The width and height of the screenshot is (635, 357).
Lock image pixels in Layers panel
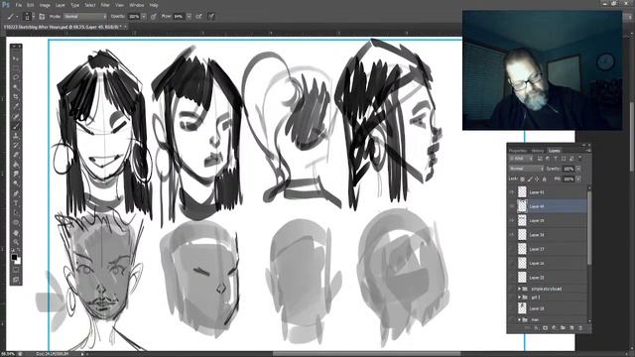click(530, 178)
